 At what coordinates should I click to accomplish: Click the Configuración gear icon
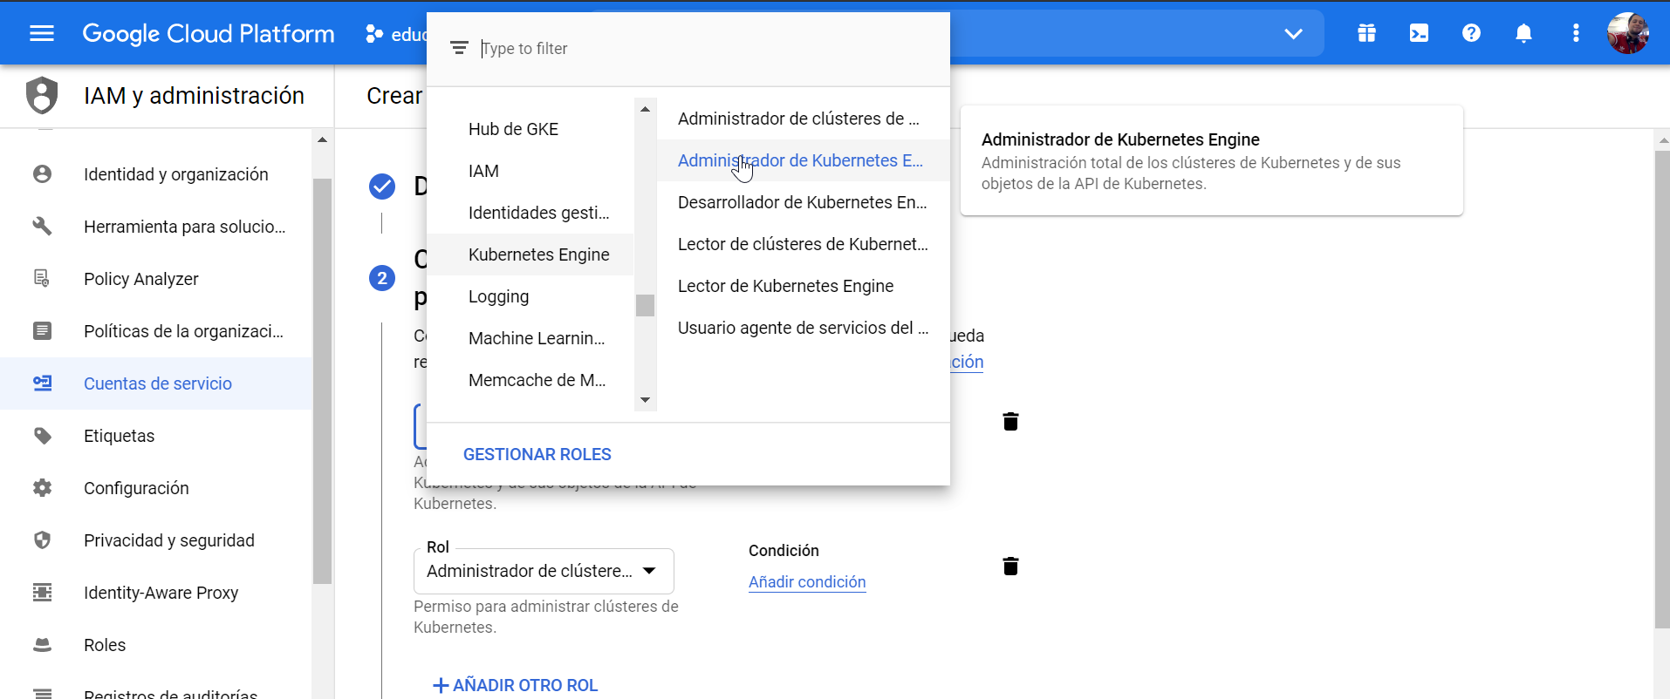(x=42, y=488)
